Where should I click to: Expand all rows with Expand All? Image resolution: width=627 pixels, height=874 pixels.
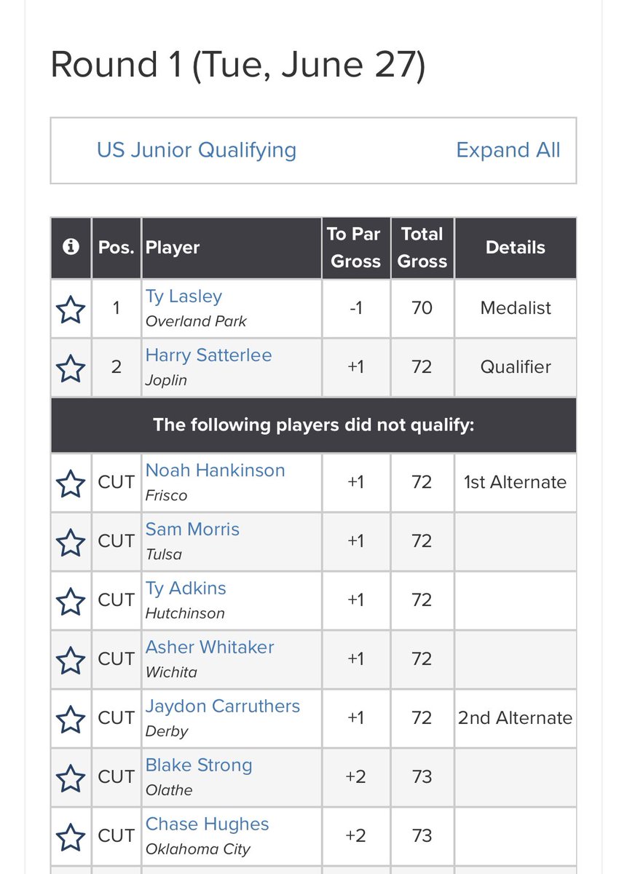click(x=508, y=150)
